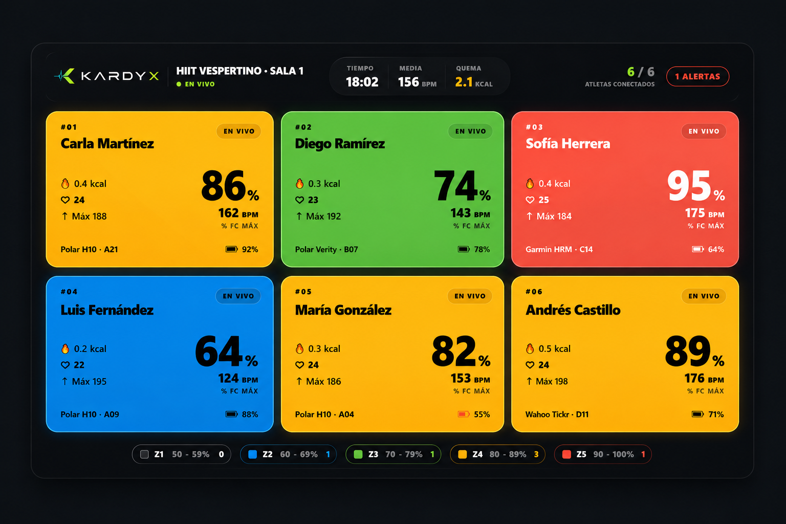Click the gray Z1 color swatch
786x524 pixels.
pyautogui.click(x=144, y=454)
